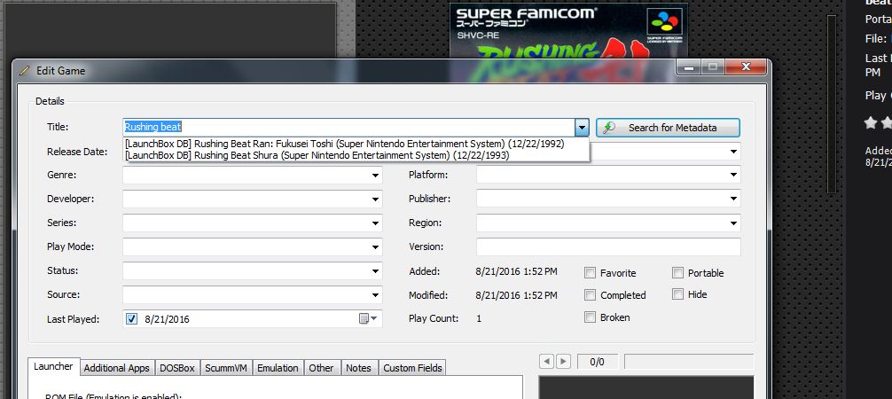
Task: Switch to the Notes tab
Action: coord(358,368)
